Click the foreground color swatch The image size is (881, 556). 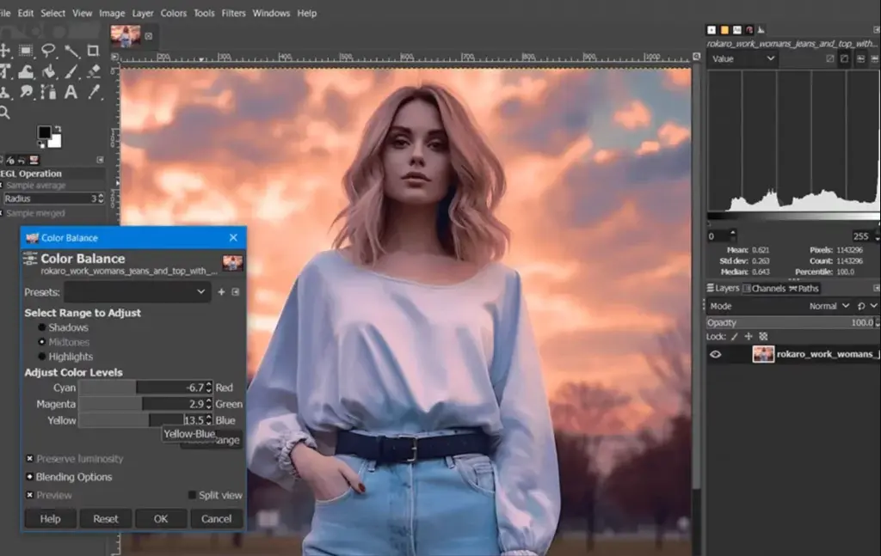(46, 131)
